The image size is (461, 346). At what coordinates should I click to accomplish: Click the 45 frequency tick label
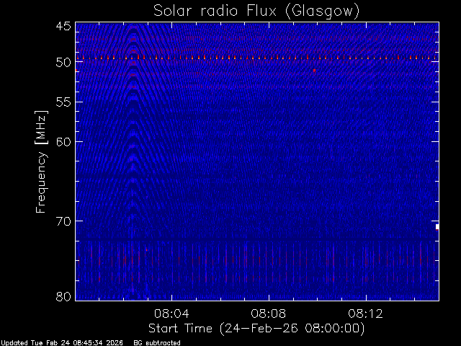(x=63, y=26)
